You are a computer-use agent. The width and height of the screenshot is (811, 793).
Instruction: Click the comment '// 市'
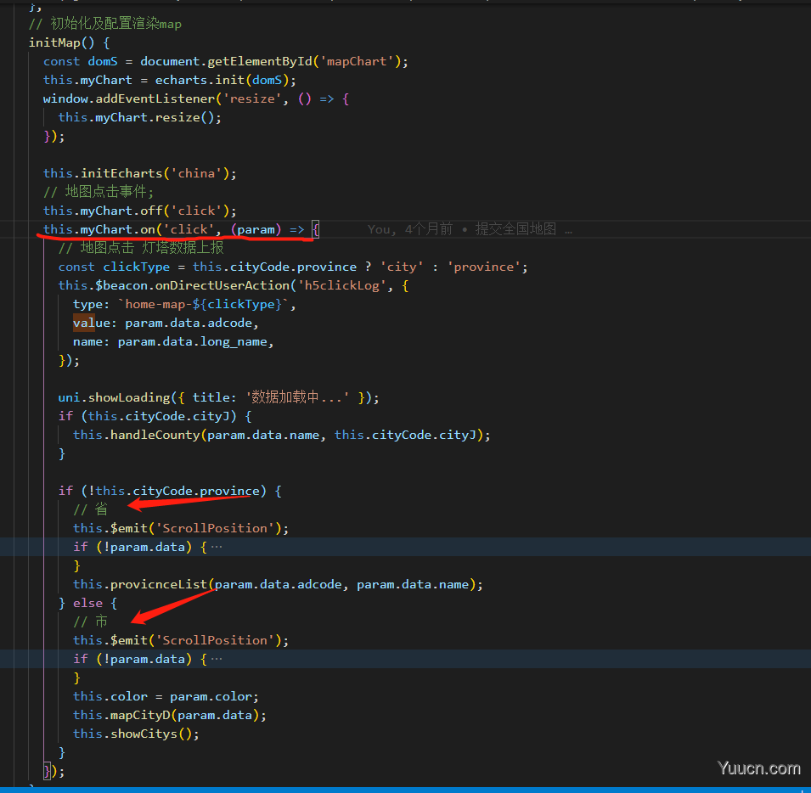(x=91, y=621)
